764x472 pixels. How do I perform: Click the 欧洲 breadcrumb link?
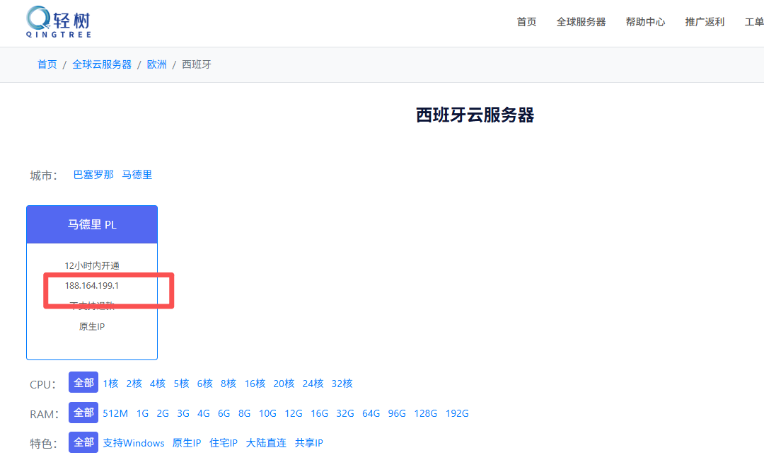156,64
